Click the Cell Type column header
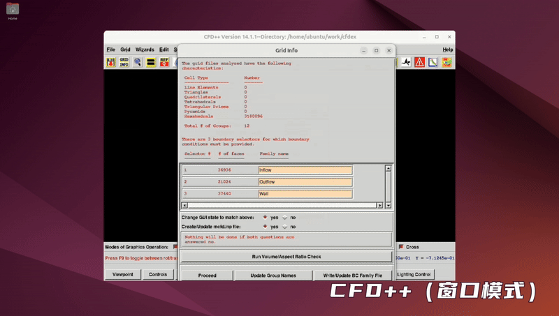This screenshot has width=559, height=316. pos(196,78)
